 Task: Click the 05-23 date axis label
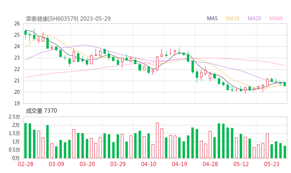pos(272,164)
